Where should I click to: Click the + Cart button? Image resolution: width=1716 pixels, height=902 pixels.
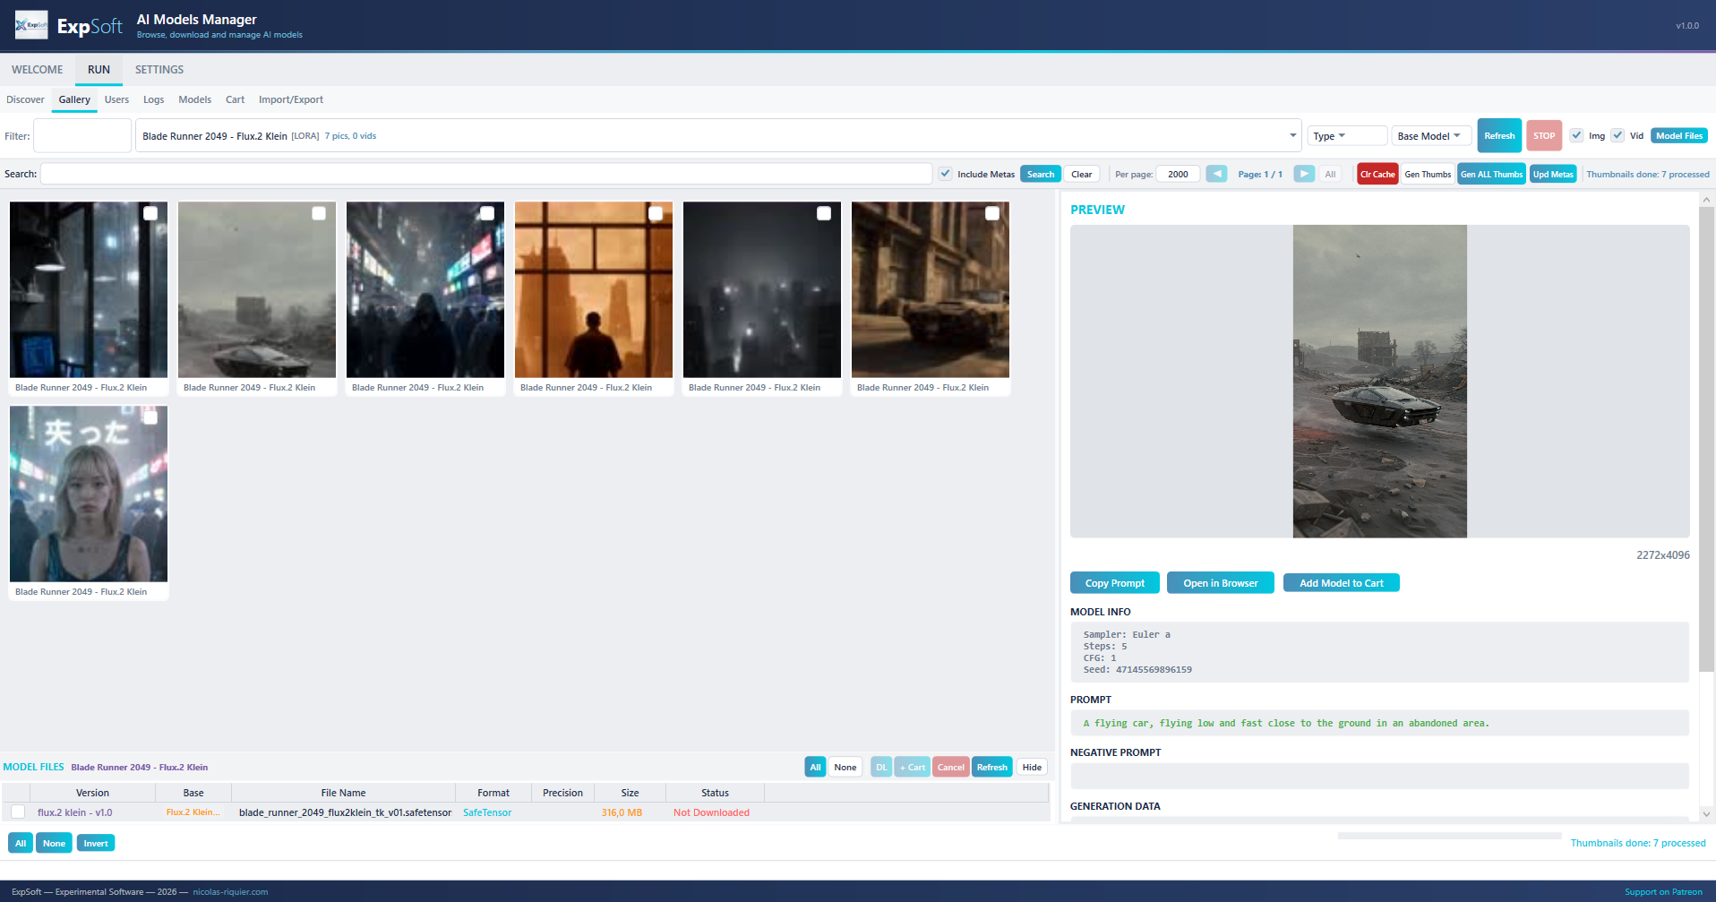click(x=912, y=767)
